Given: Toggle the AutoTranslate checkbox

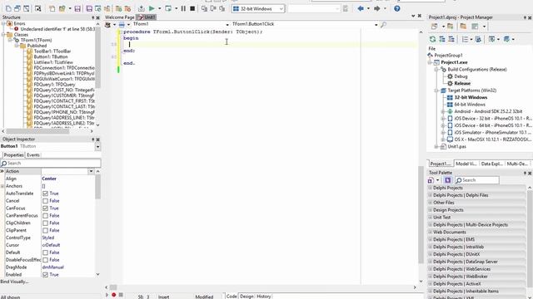Looking at the screenshot, I should click(45, 194).
